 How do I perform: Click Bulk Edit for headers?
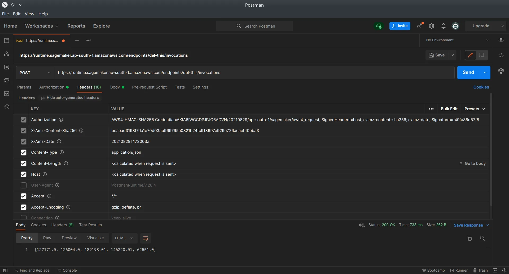449,109
